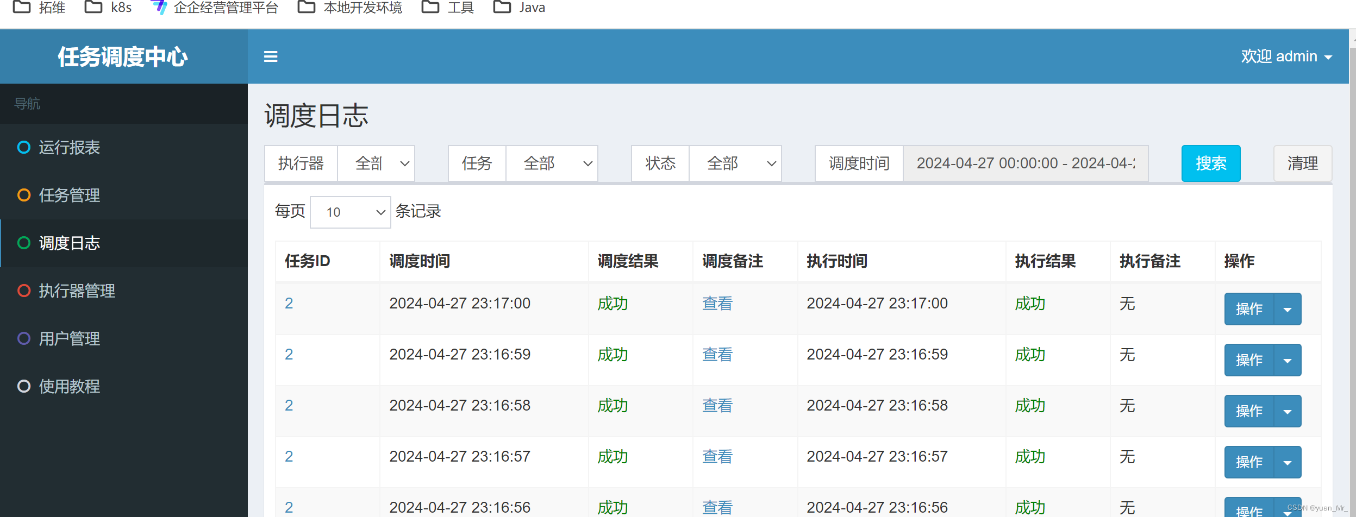Click the purple circle icon beside 用户管理
This screenshot has height=517, width=1356.
tap(24, 338)
